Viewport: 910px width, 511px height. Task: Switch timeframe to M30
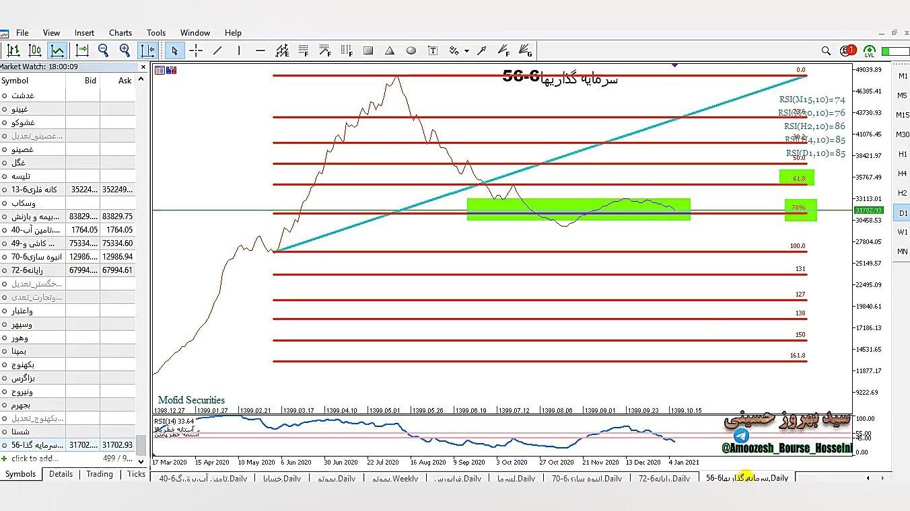click(903, 134)
